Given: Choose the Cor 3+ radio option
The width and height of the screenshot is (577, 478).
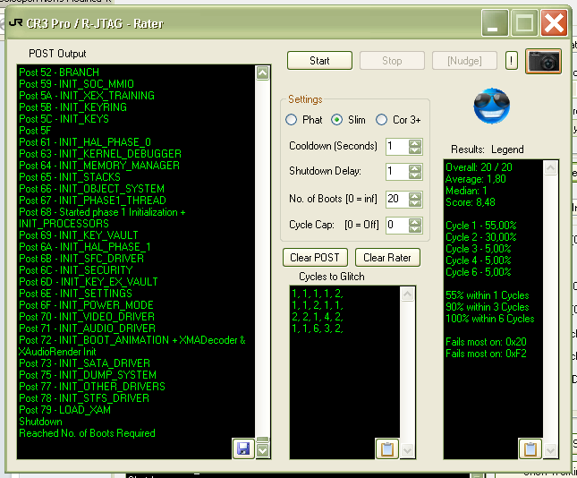Looking at the screenshot, I should click(x=382, y=120).
